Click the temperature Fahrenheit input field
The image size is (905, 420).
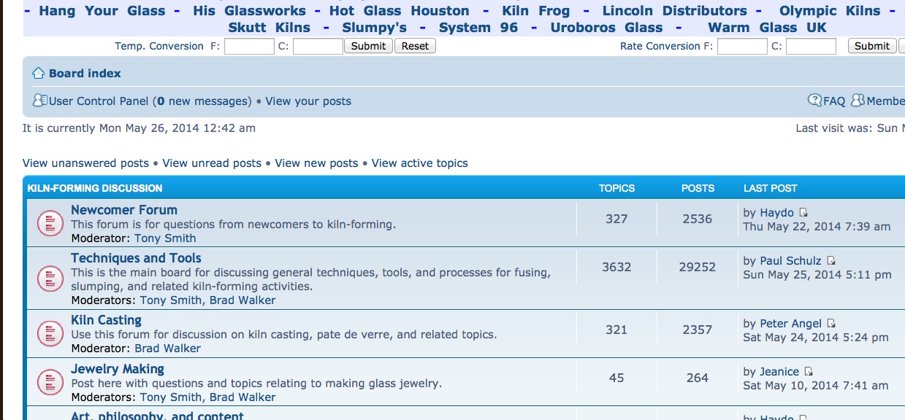[249, 46]
